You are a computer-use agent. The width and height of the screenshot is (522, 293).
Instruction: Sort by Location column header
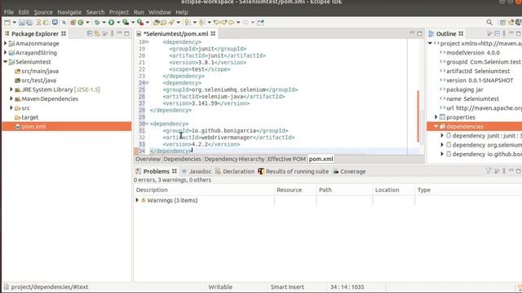pyautogui.click(x=394, y=190)
